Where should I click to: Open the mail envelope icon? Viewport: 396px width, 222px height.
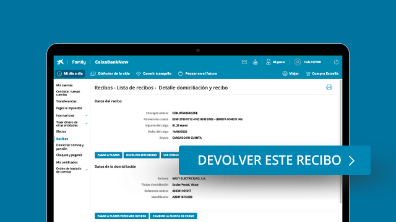click(244, 62)
